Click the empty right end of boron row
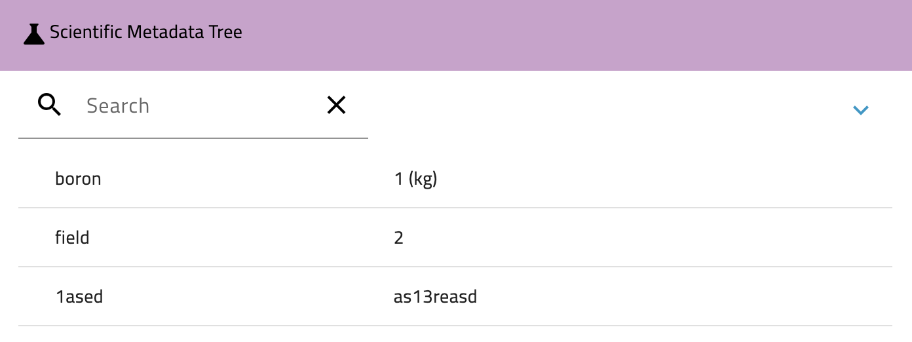Screen dimensions: 912x342 pos(786,179)
